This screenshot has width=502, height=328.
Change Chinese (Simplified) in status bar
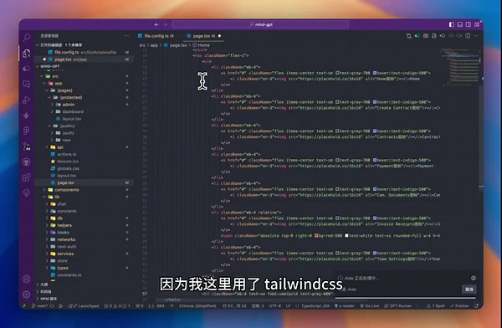197,306
